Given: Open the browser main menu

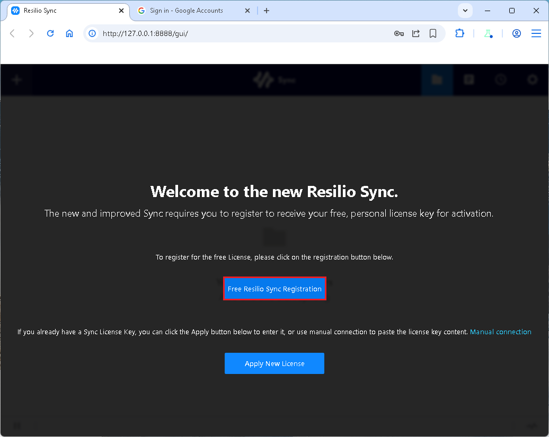Looking at the screenshot, I should click(536, 33).
